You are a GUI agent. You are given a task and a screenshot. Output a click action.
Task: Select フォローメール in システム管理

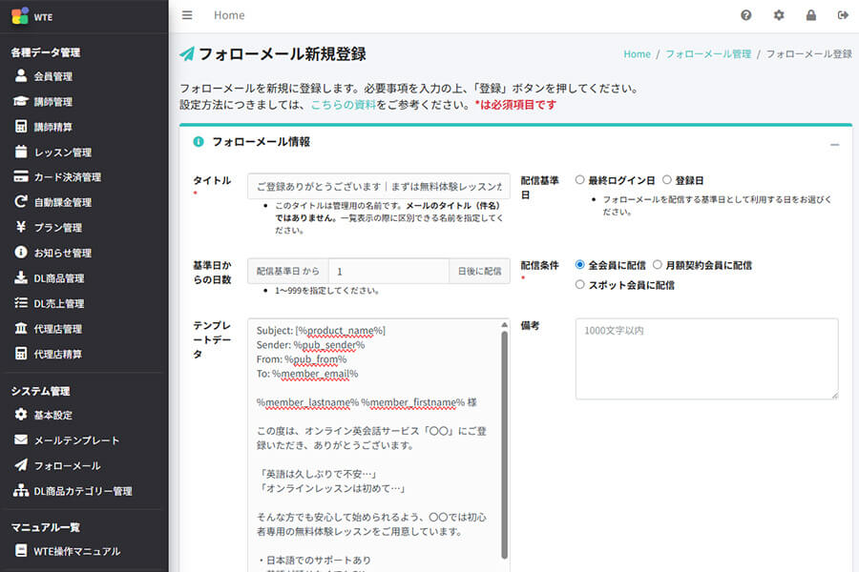tap(57, 466)
